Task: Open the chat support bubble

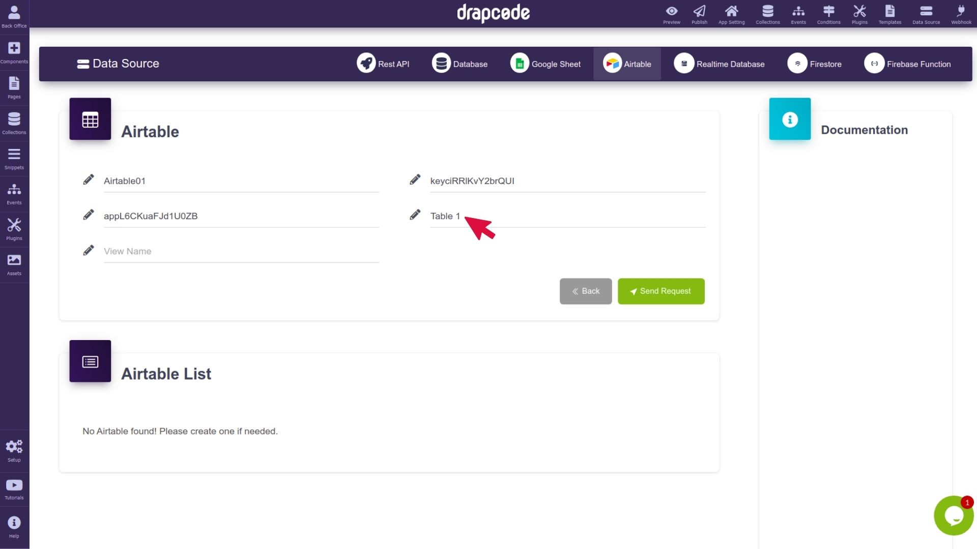Action: tap(954, 515)
